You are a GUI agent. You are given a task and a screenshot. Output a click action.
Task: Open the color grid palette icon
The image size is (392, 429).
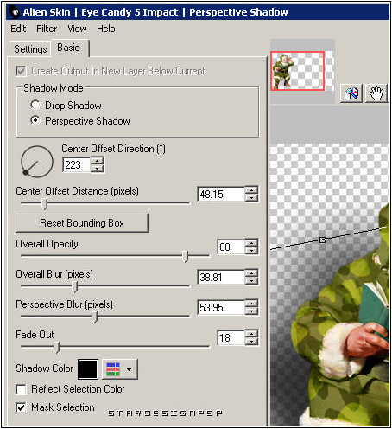[113, 369]
